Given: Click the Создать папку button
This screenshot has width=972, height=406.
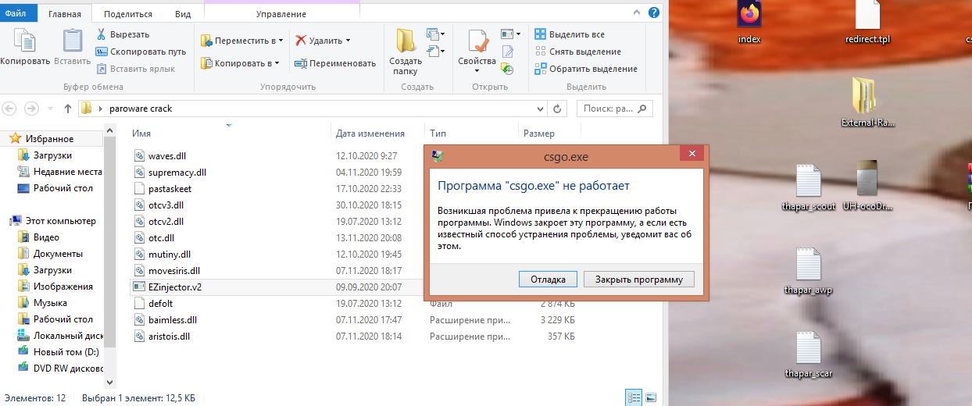Looking at the screenshot, I should 406,52.
